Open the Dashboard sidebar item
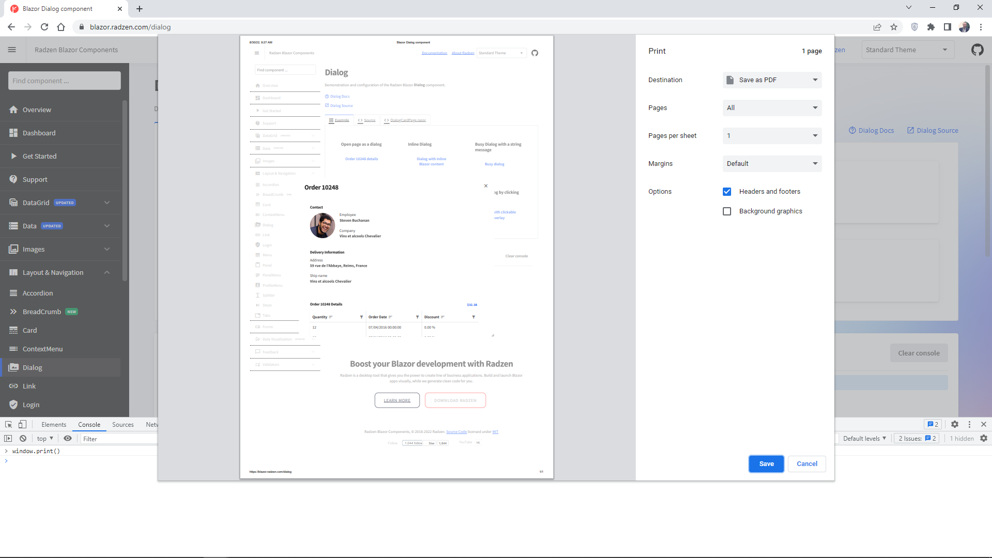Screen dimensions: 992x558 point(60,133)
